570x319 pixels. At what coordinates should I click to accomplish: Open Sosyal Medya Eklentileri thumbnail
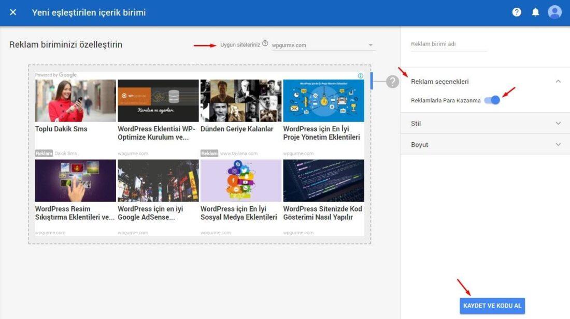click(241, 180)
